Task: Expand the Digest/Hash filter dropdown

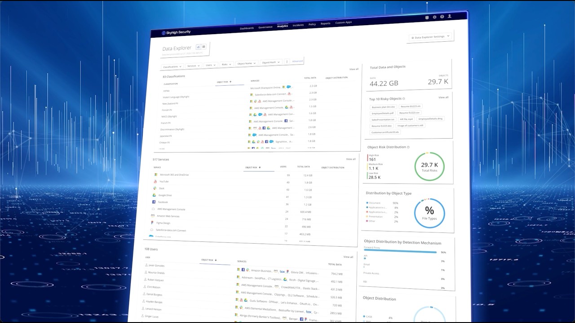Action: [x=271, y=62]
